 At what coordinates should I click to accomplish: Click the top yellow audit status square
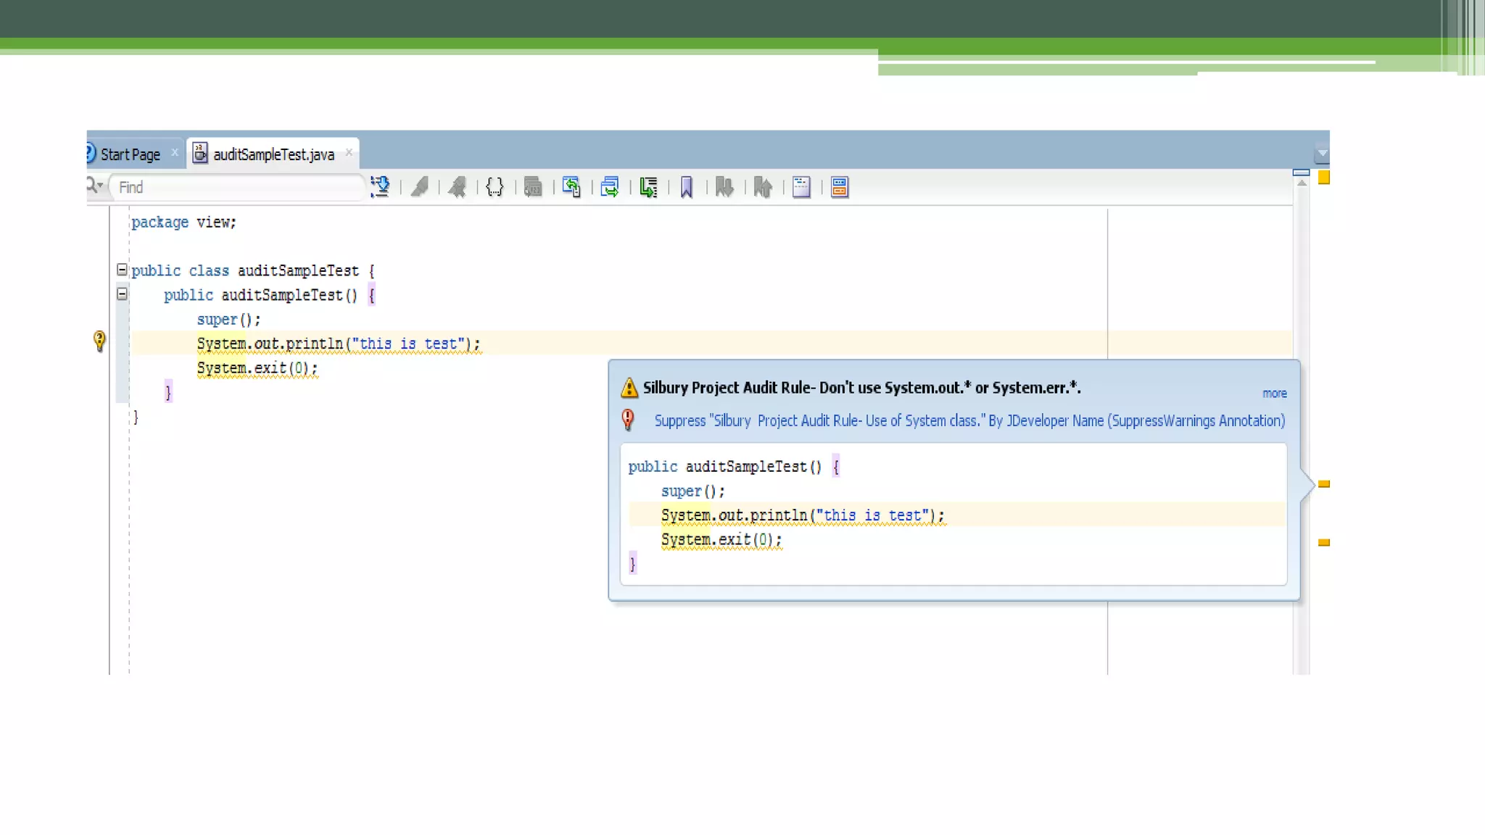click(x=1323, y=178)
